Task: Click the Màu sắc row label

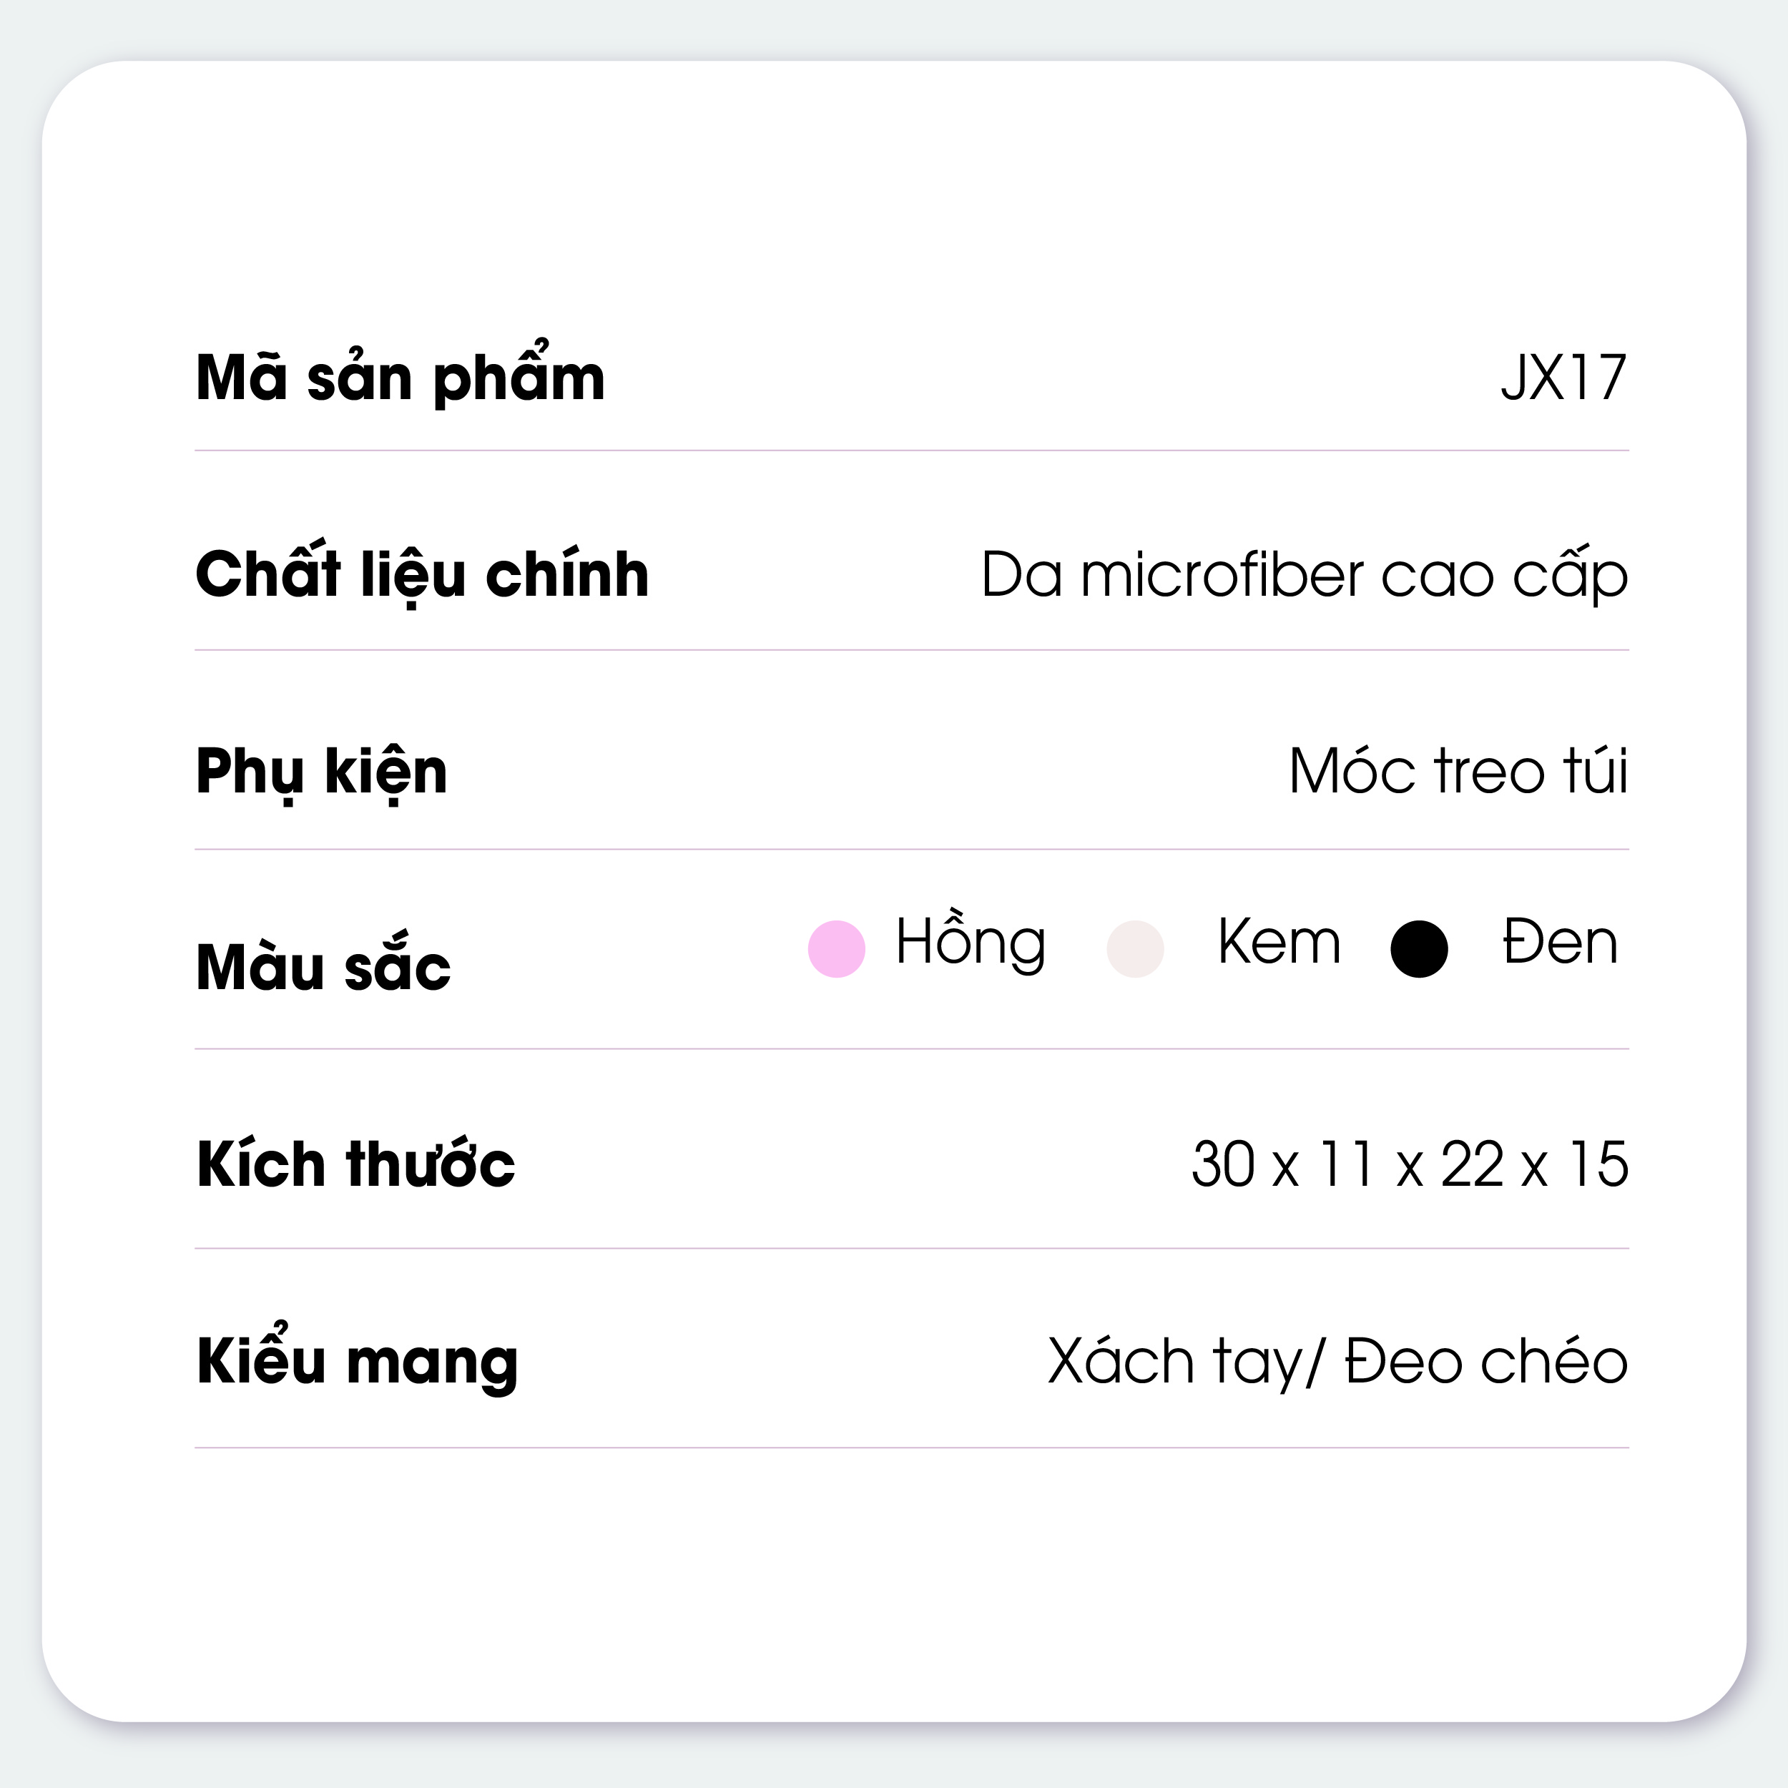Action: 323,968
